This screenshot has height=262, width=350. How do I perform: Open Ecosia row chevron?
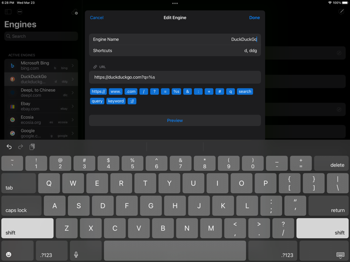click(73, 120)
